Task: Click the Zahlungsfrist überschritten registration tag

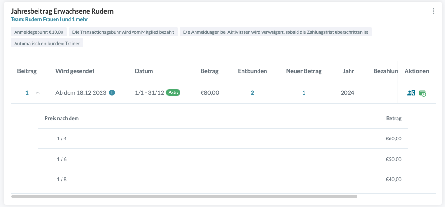Action: (x=276, y=32)
